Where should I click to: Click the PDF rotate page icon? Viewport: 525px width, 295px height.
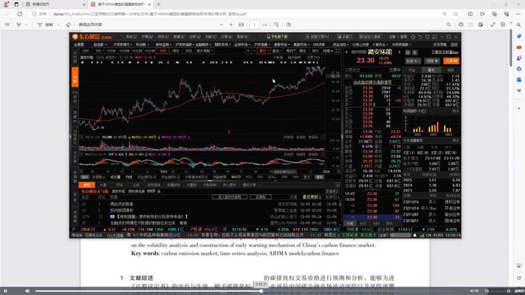coord(276,25)
